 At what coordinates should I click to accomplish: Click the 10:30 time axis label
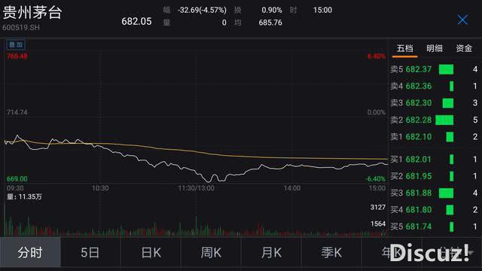pyautogui.click(x=100, y=188)
